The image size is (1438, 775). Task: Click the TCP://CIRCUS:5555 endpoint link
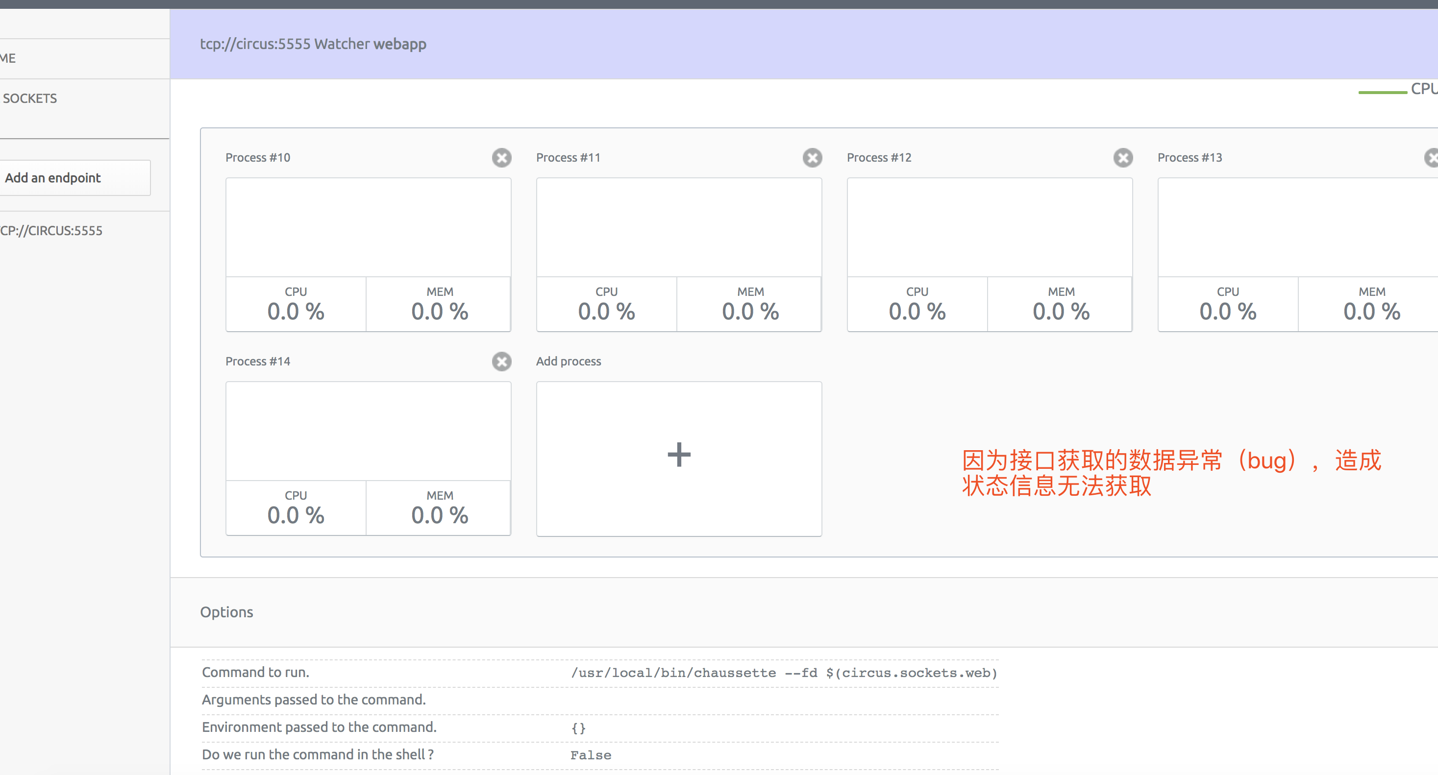(52, 230)
